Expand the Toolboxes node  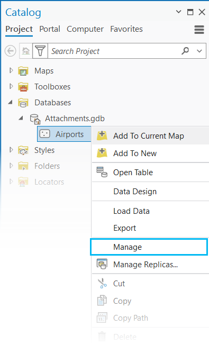click(11, 86)
